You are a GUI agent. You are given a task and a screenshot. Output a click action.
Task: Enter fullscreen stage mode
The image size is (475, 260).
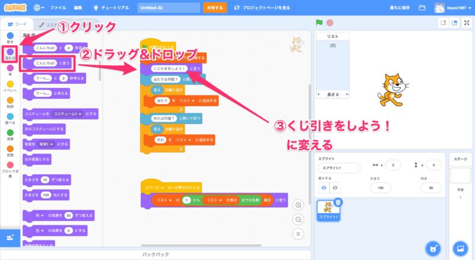pos(465,23)
